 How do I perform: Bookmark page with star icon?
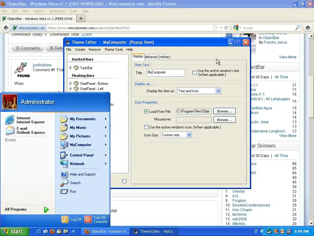[215, 28]
